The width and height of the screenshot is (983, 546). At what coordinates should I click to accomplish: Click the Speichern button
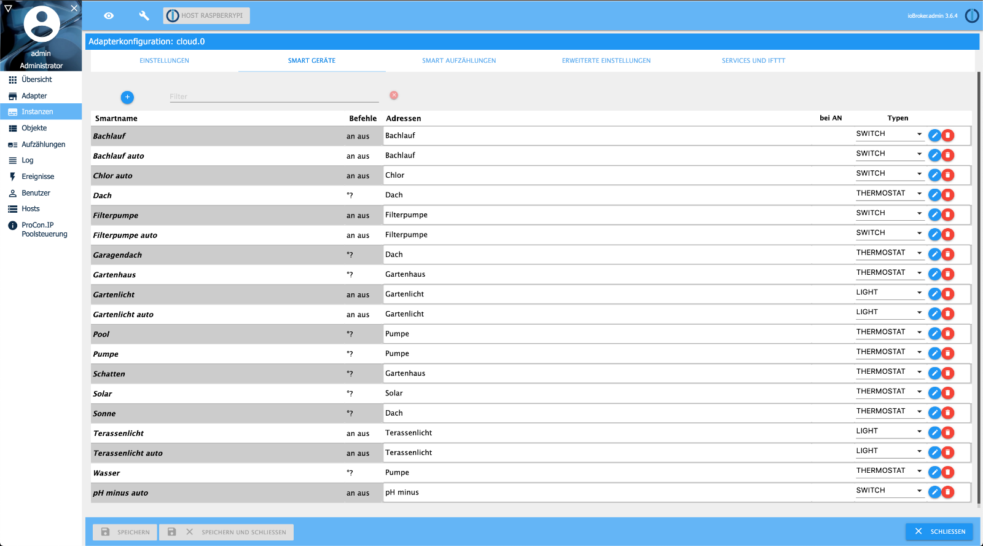pos(125,532)
